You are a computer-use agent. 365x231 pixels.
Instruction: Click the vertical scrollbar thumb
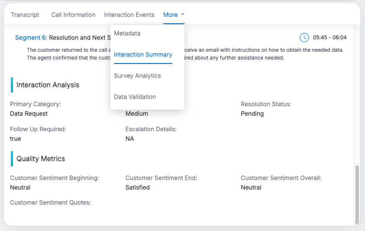point(357,194)
